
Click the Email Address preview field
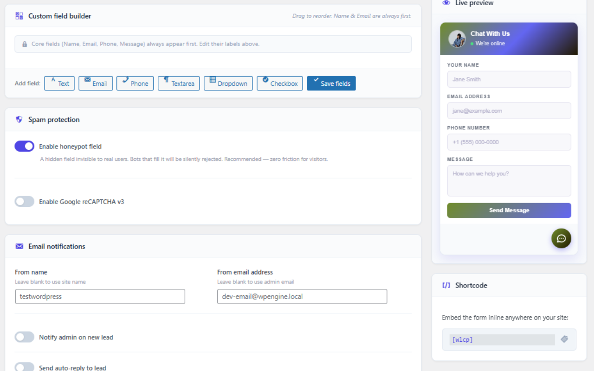click(x=509, y=111)
